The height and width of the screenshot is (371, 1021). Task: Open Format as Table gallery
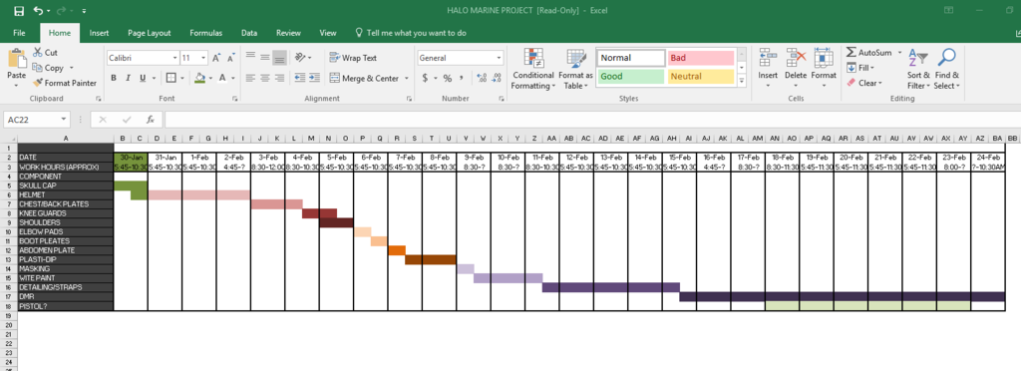tap(575, 69)
